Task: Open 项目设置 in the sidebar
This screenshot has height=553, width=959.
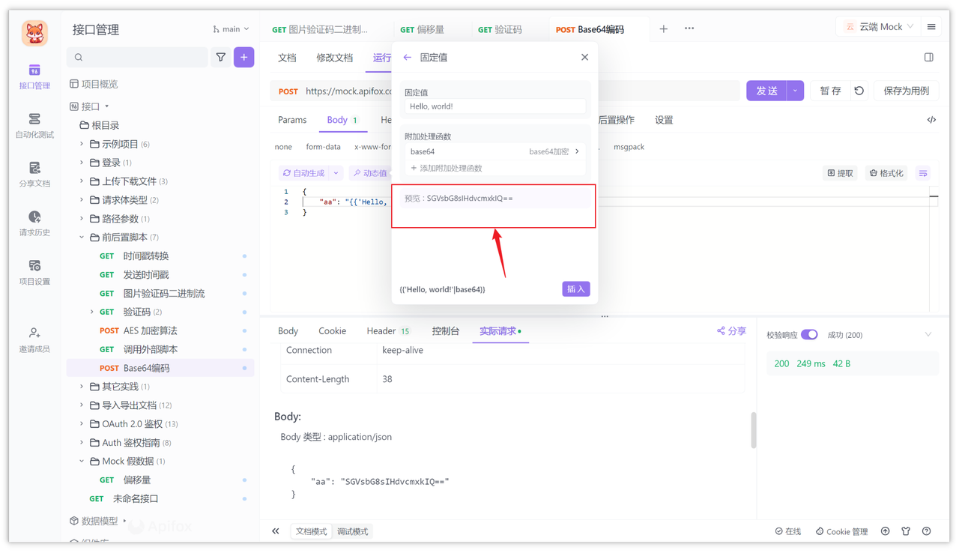Action: pos(34,273)
